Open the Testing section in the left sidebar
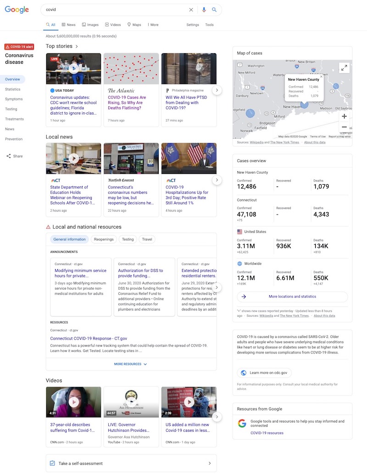This screenshot has width=367, height=474. click(x=11, y=109)
